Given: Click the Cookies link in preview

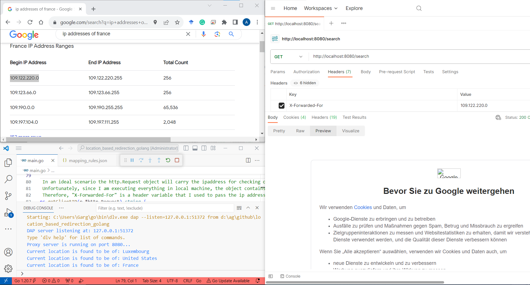Looking at the screenshot, I should pos(363,207).
